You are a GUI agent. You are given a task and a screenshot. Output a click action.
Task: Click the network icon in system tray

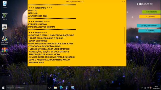coord(145,88)
